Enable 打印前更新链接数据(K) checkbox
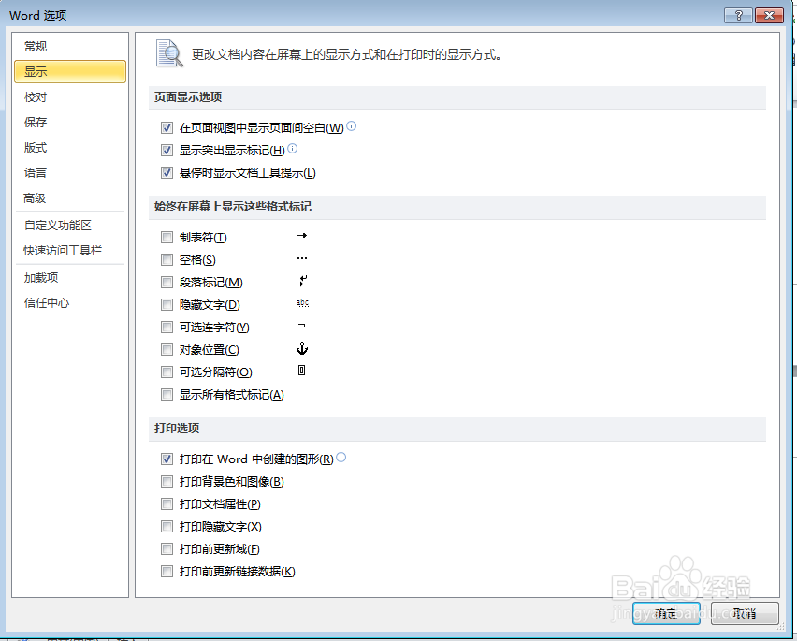The width and height of the screenshot is (797, 641). [x=167, y=572]
